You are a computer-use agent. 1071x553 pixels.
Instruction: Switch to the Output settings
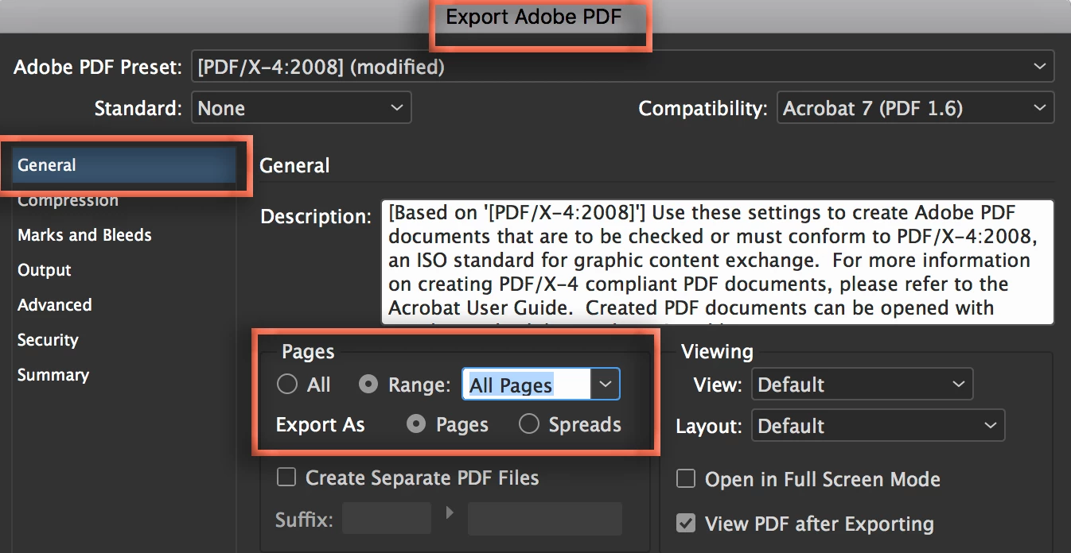point(45,270)
